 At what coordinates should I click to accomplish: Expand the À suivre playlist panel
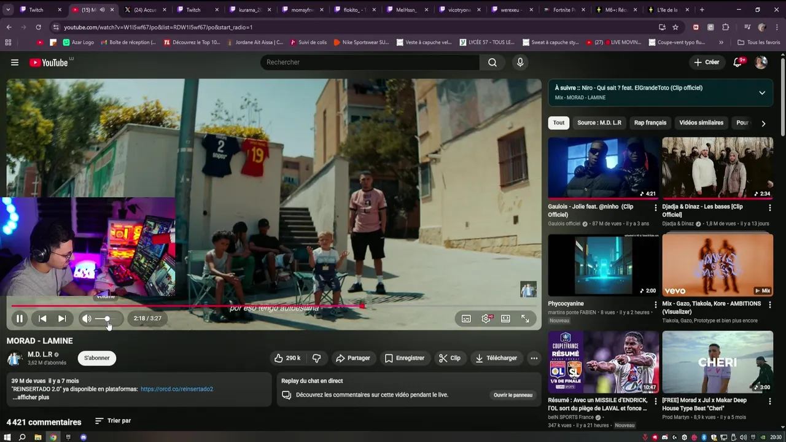coord(762,93)
